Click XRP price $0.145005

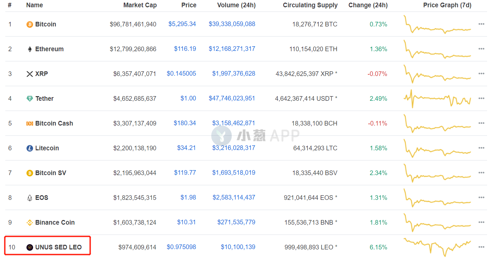[181, 74]
